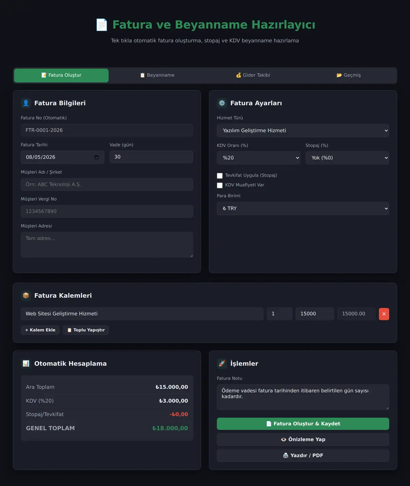The height and width of the screenshot is (486, 410).
Task: Check the KDV Muafiyeti Var box
Action: coord(220,185)
